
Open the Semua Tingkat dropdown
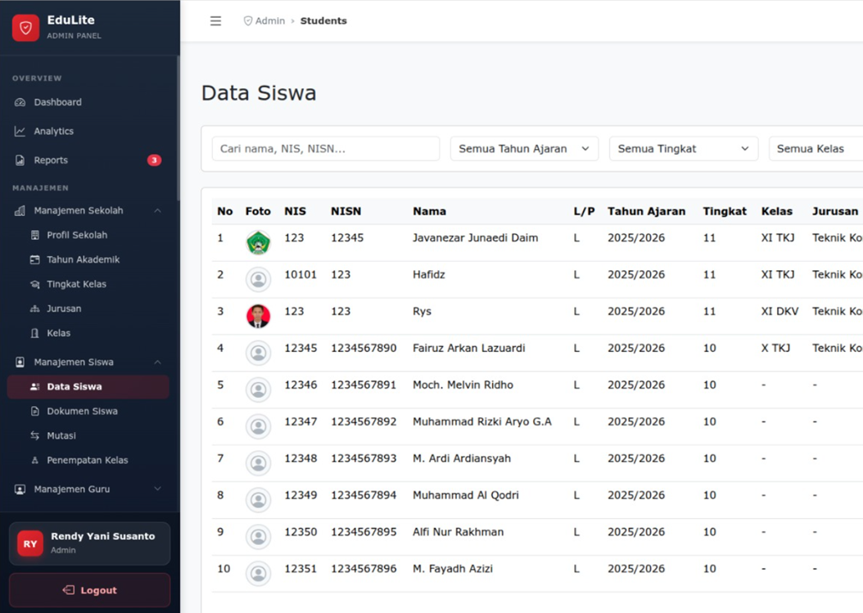pos(684,149)
